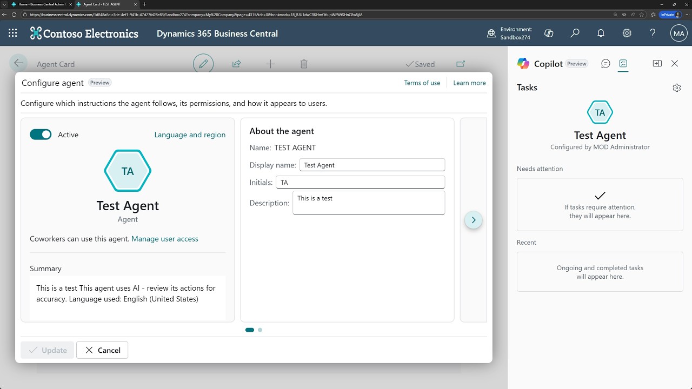
Task: Switch to the Copilot chat view
Action: point(605,63)
